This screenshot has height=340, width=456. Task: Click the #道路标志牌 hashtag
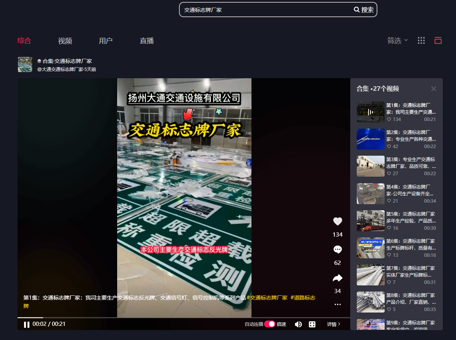coord(303,298)
